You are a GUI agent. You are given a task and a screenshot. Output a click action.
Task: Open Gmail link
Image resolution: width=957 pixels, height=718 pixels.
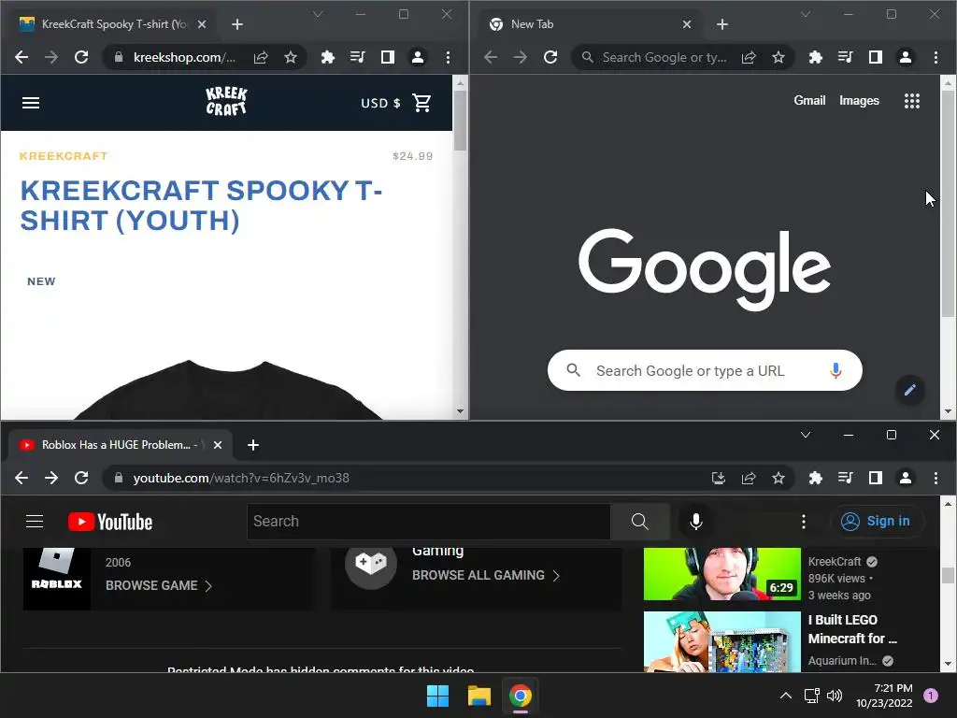tap(809, 101)
